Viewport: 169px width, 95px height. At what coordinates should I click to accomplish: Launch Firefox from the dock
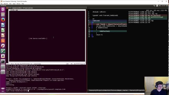[3, 20]
